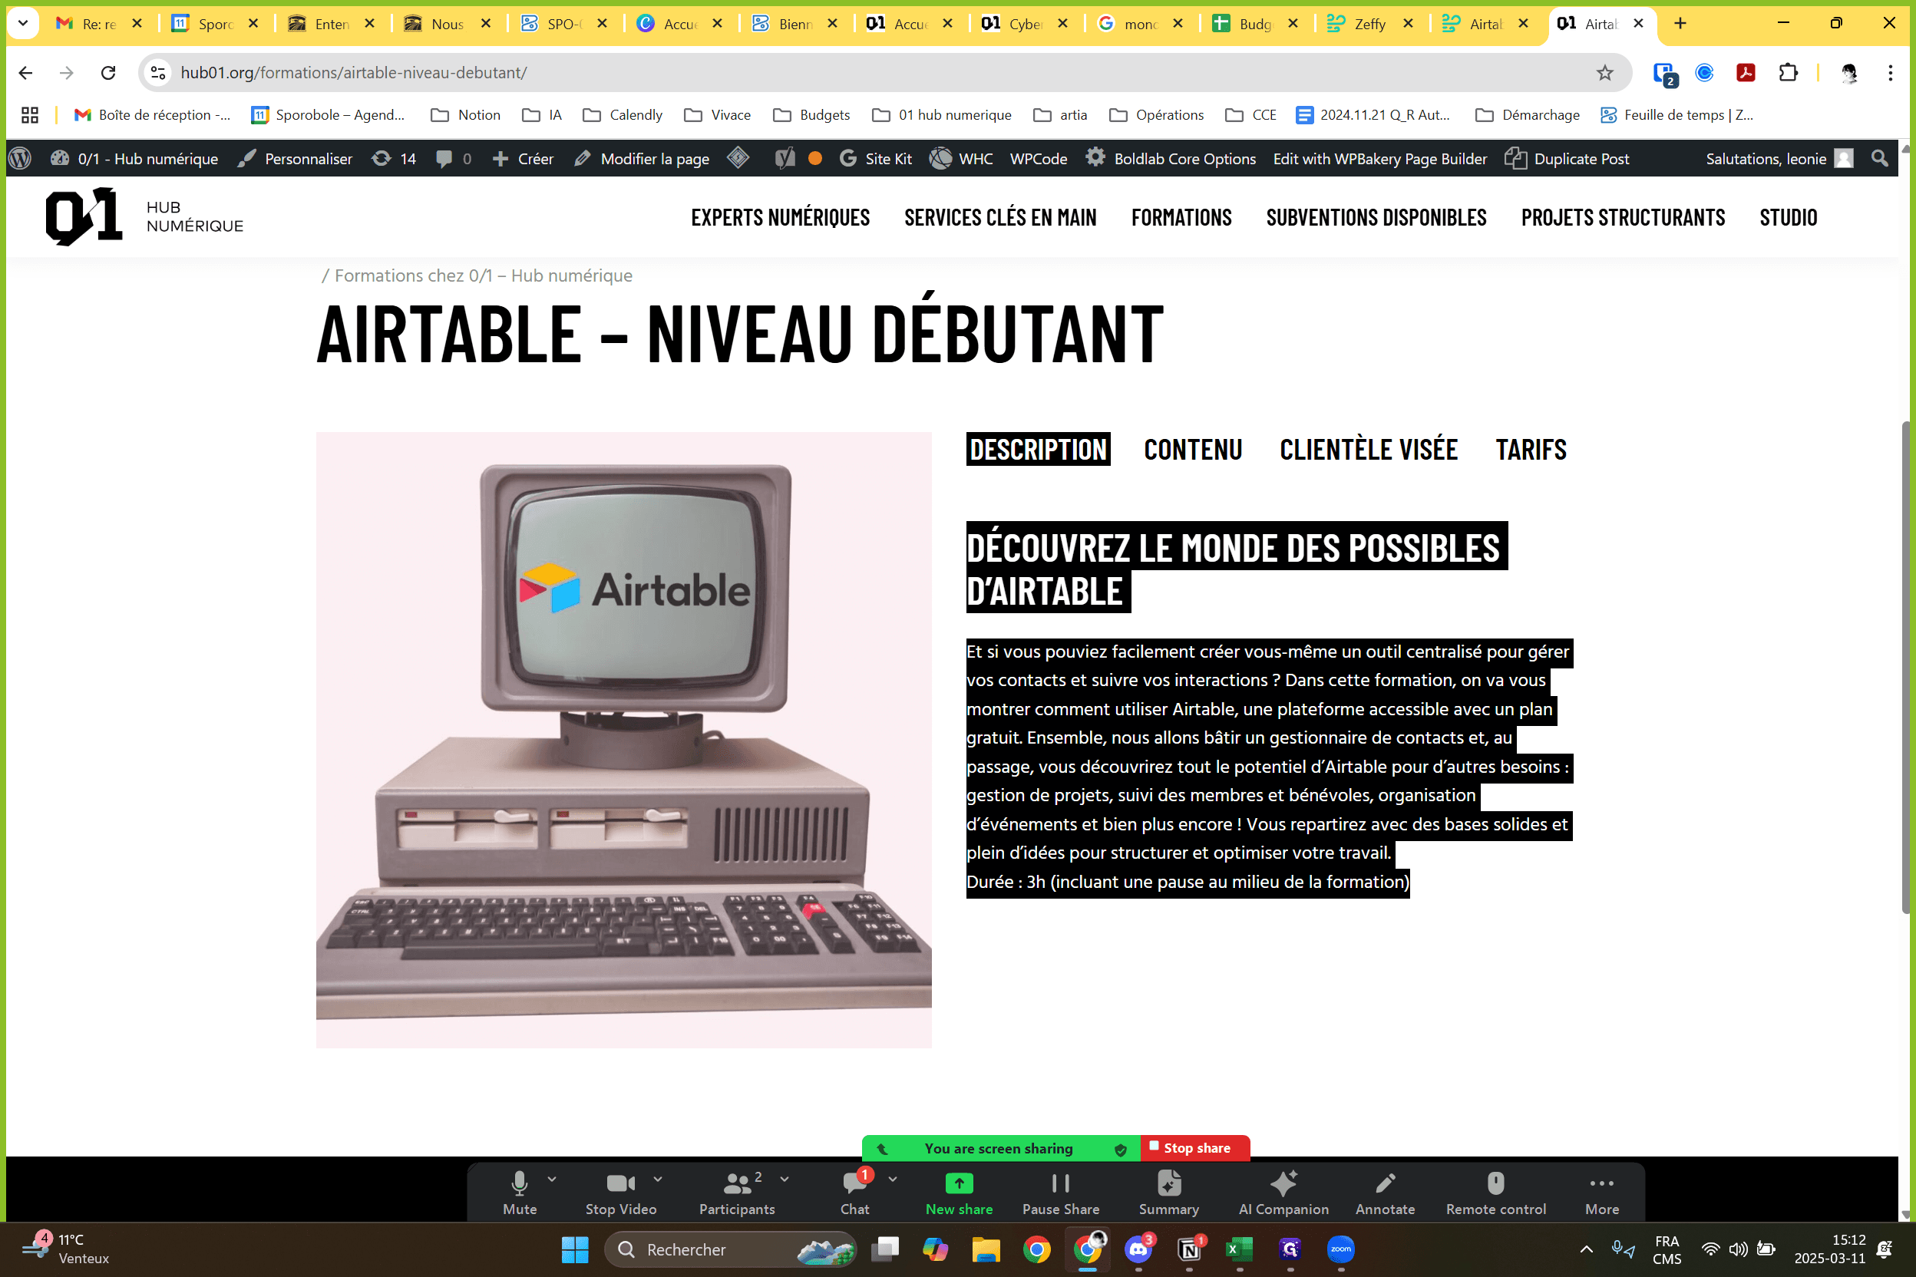The width and height of the screenshot is (1916, 1277).
Task: Click the Windows taskbar Rechercher search box
Action: tap(729, 1249)
